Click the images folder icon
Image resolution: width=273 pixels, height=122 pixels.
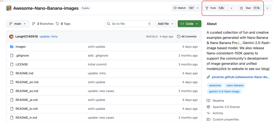[x=12, y=47]
